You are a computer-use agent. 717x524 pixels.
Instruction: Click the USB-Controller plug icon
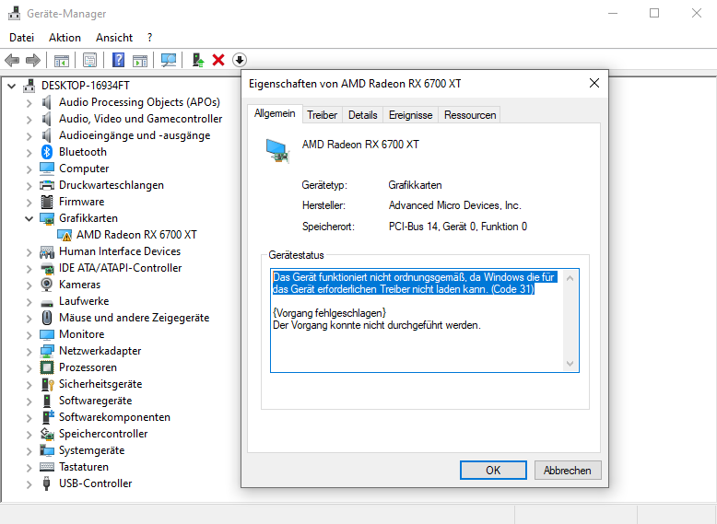(46, 483)
